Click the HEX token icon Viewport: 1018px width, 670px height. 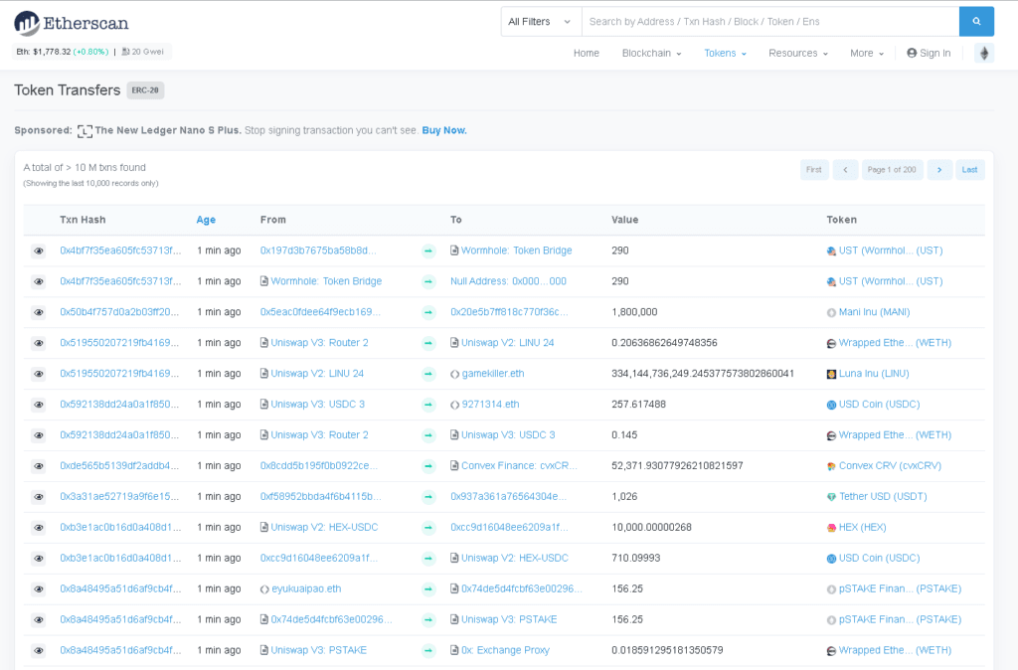[831, 528]
